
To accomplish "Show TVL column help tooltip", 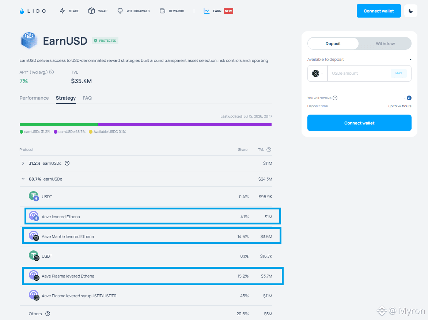I will [x=269, y=150].
